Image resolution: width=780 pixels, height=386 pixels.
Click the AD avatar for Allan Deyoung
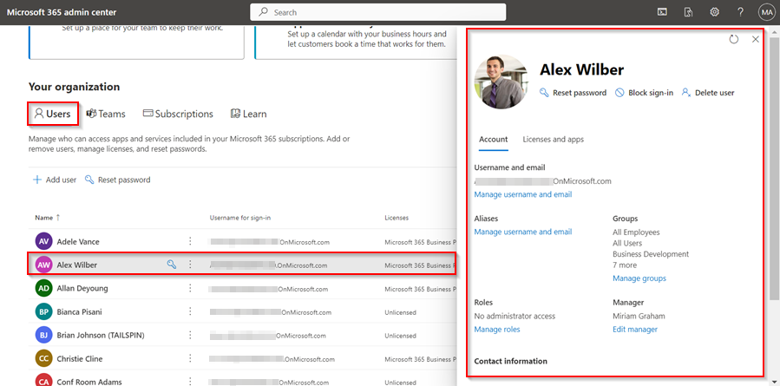43,289
